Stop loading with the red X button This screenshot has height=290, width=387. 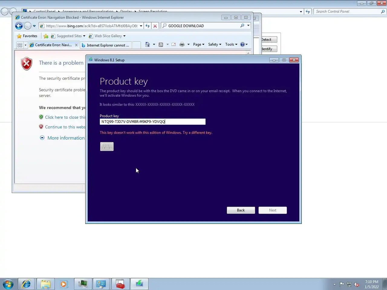pos(155,26)
